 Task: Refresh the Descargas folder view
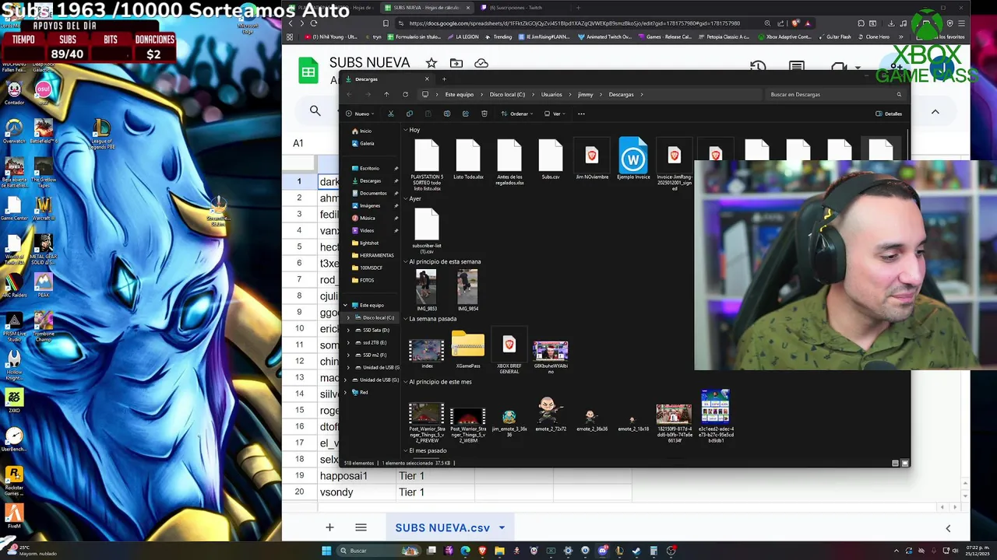[x=405, y=94]
